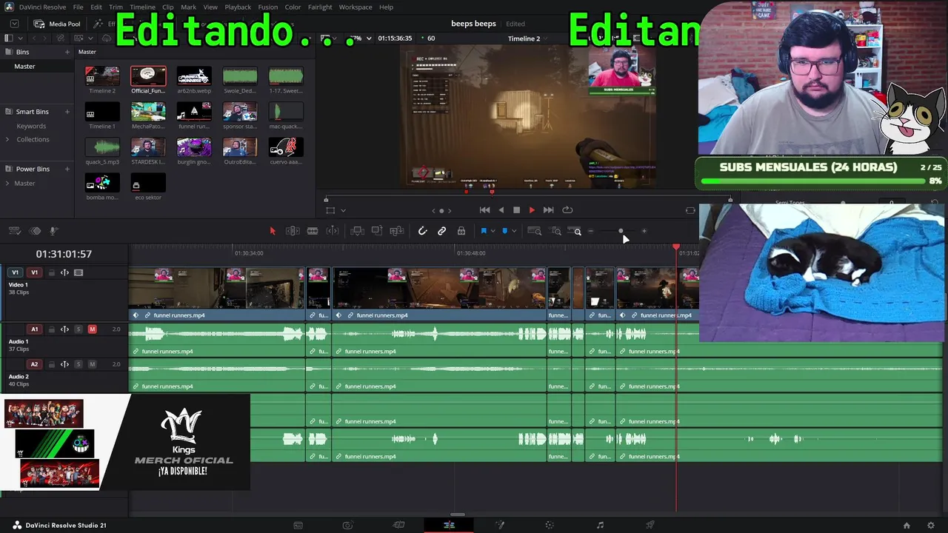Solo the Audio 2 track
This screenshot has height=533, width=948.
pyautogui.click(x=79, y=364)
